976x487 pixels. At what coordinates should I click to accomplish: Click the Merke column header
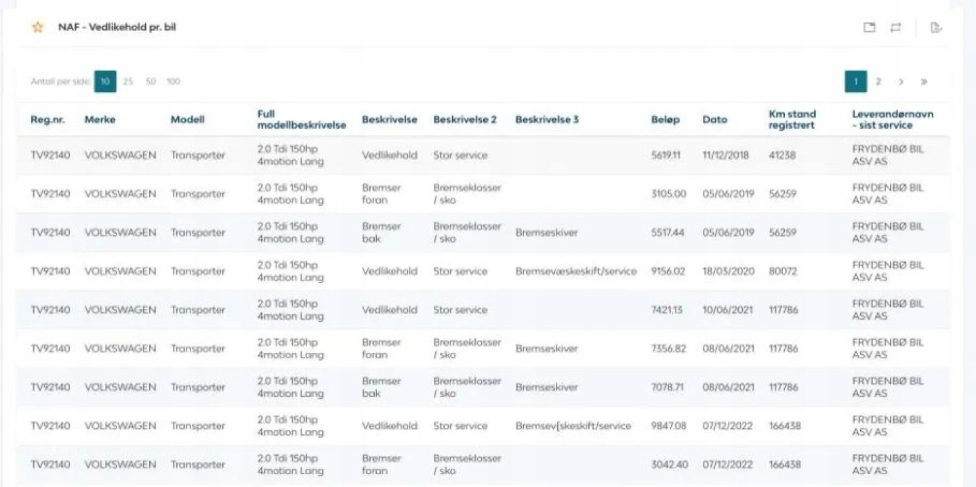(100, 120)
